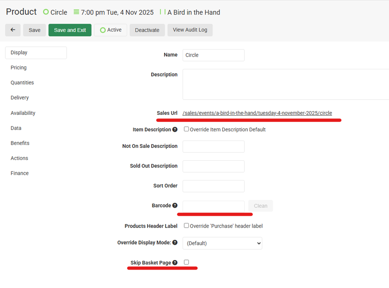Open the Sales Url link
Image resolution: width=389 pixels, height=288 pixels.
click(x=257, y=113)
